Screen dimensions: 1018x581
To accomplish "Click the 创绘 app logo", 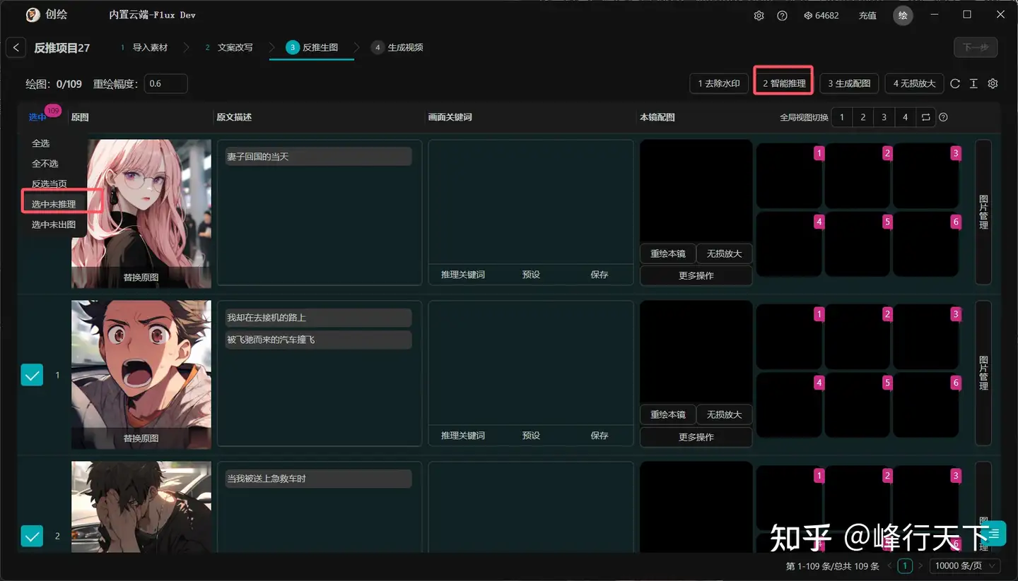I will coord(33,15).
